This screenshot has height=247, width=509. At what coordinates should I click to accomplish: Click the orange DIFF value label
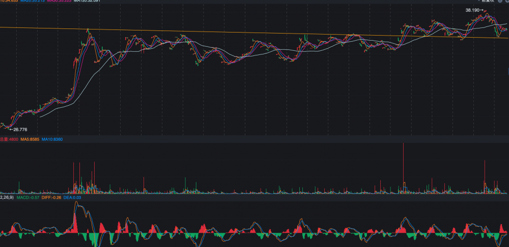coord(51,197)
